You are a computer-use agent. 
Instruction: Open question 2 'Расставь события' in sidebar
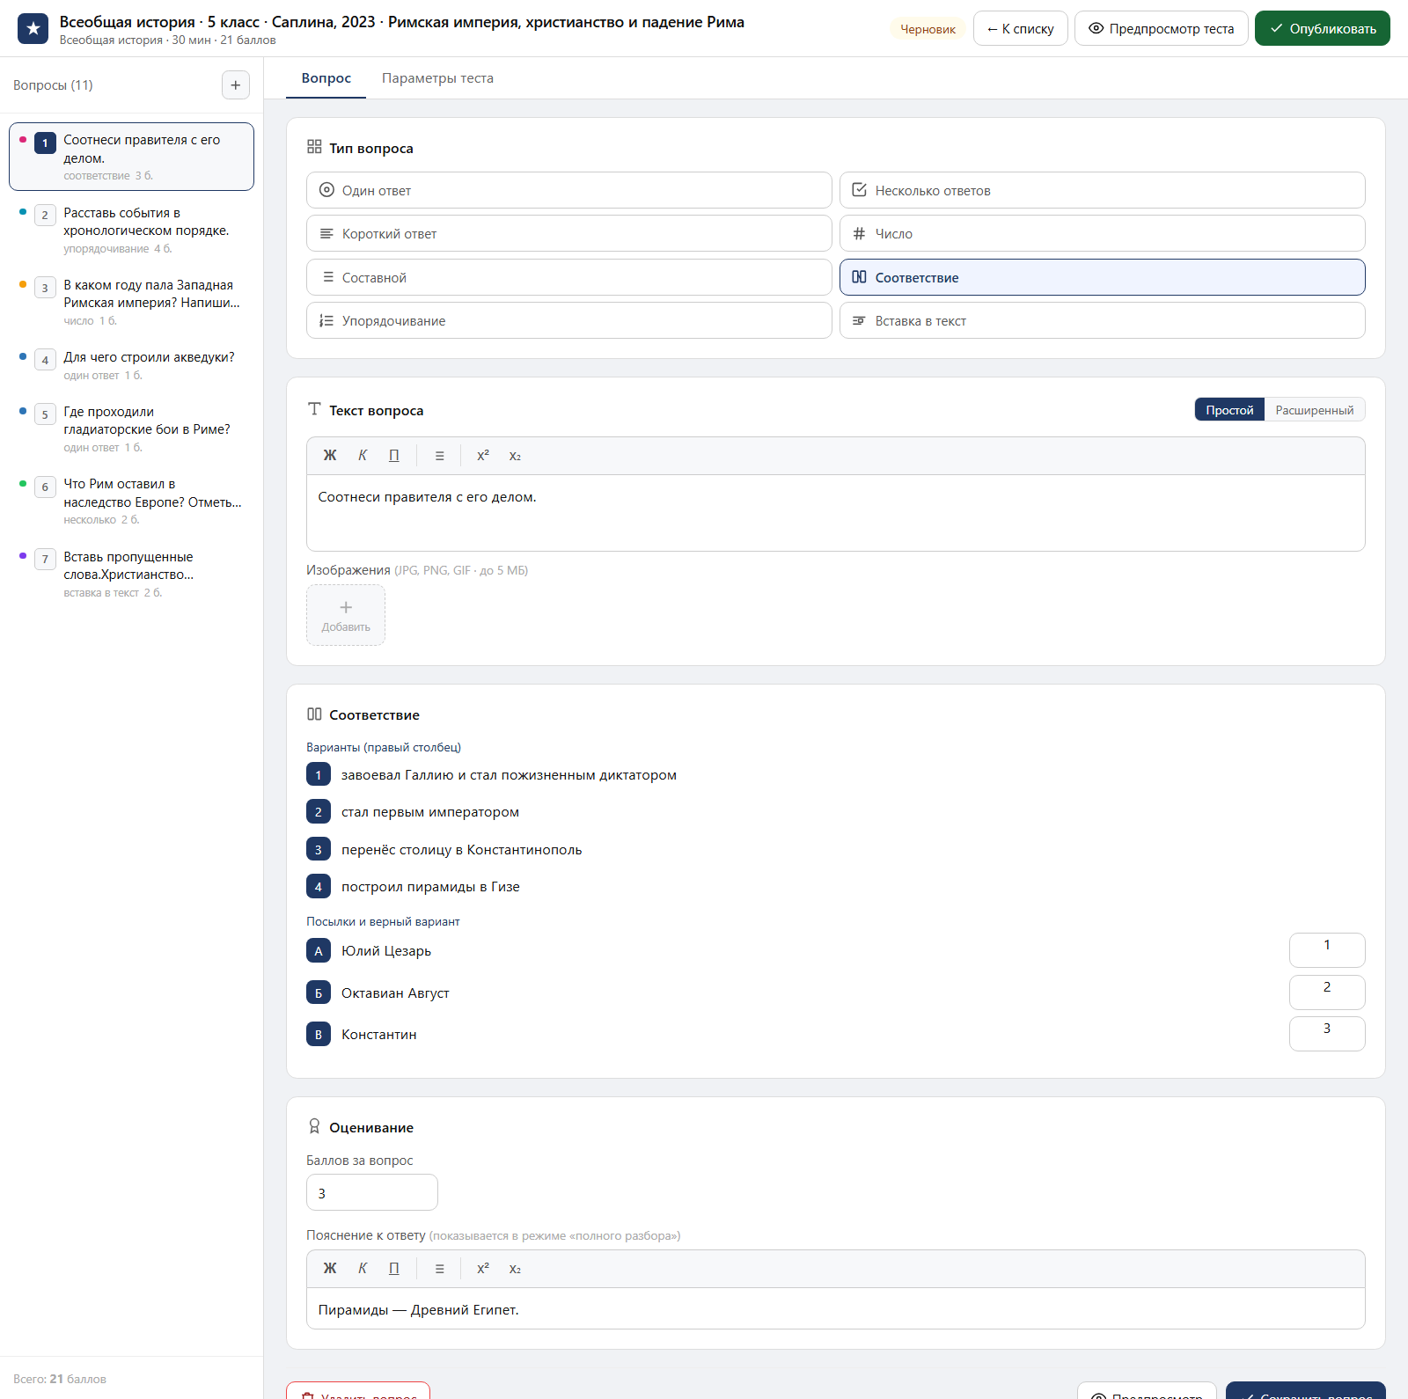point(131,230)
